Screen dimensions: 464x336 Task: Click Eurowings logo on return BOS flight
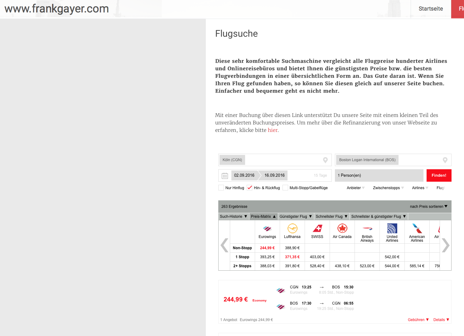(281, 307)
